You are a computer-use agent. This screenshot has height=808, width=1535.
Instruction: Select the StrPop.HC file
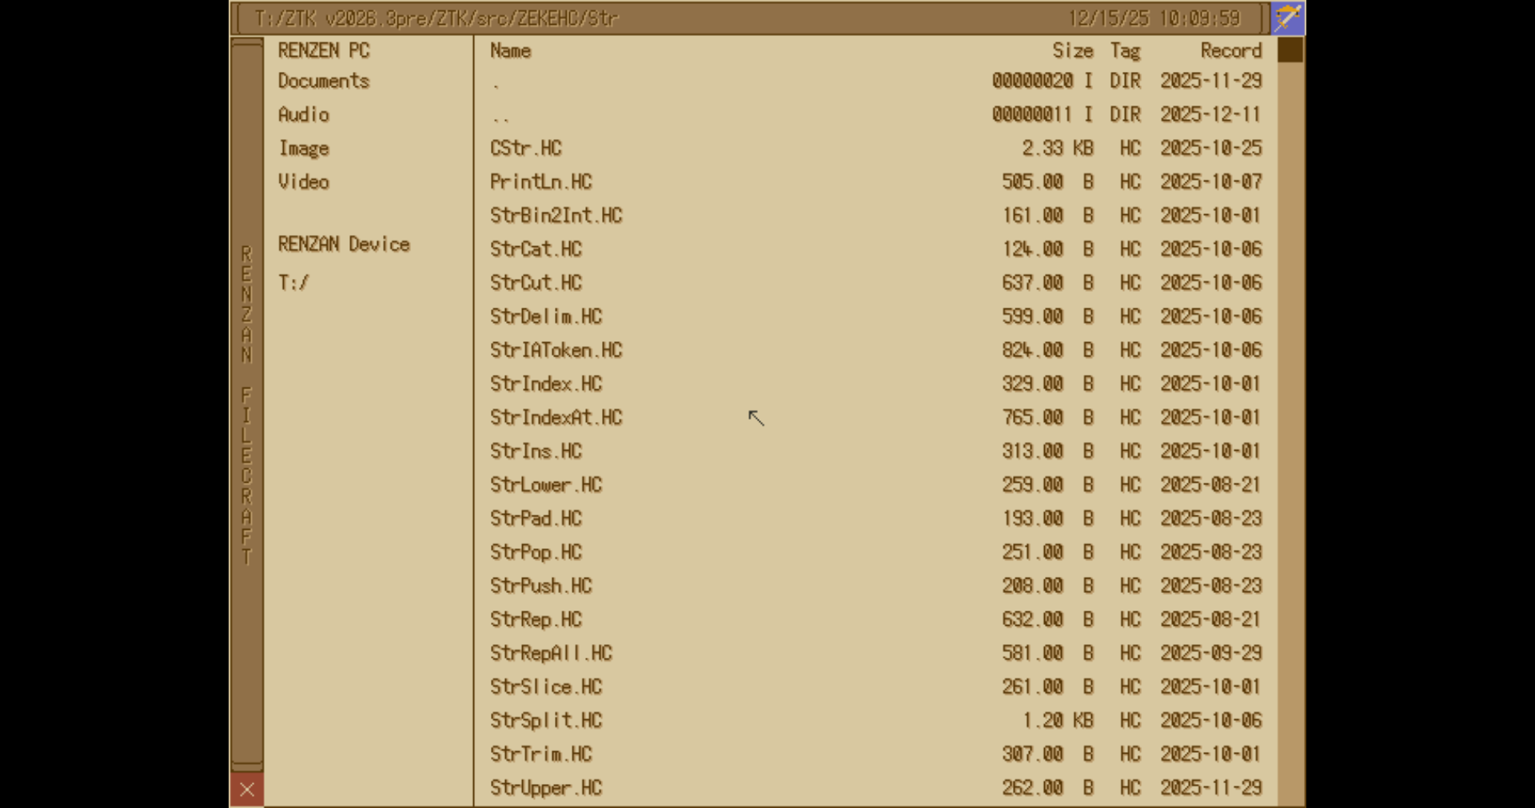(875, 551)
